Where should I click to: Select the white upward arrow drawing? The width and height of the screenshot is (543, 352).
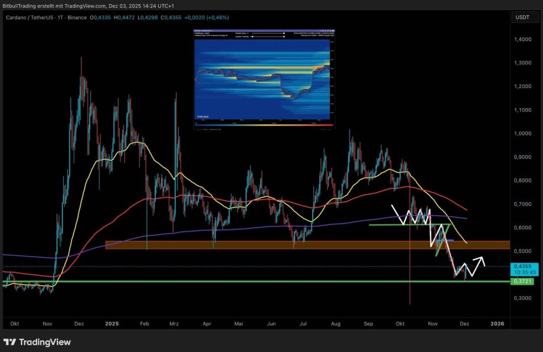(x=476, y=263)
